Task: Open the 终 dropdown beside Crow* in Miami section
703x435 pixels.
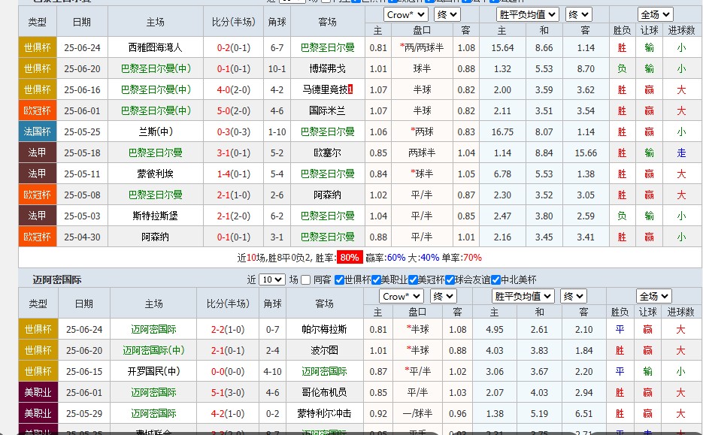Action: (x=443, y=297)
